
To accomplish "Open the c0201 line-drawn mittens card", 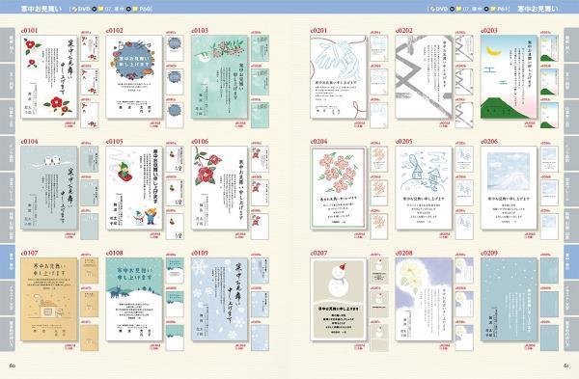I will pyautogui.click(x=339, y=77).
